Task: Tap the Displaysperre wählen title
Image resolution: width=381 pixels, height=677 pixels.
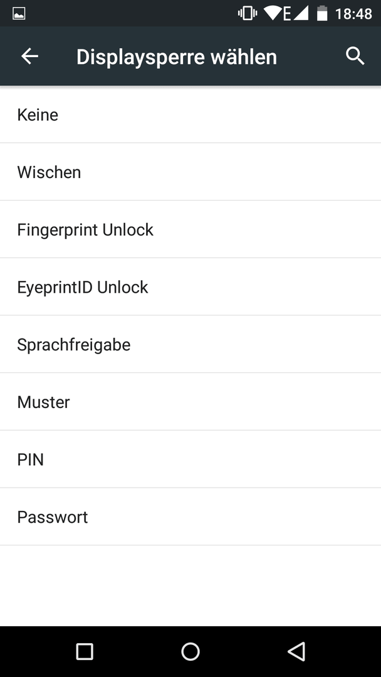Action: (177, 58)
